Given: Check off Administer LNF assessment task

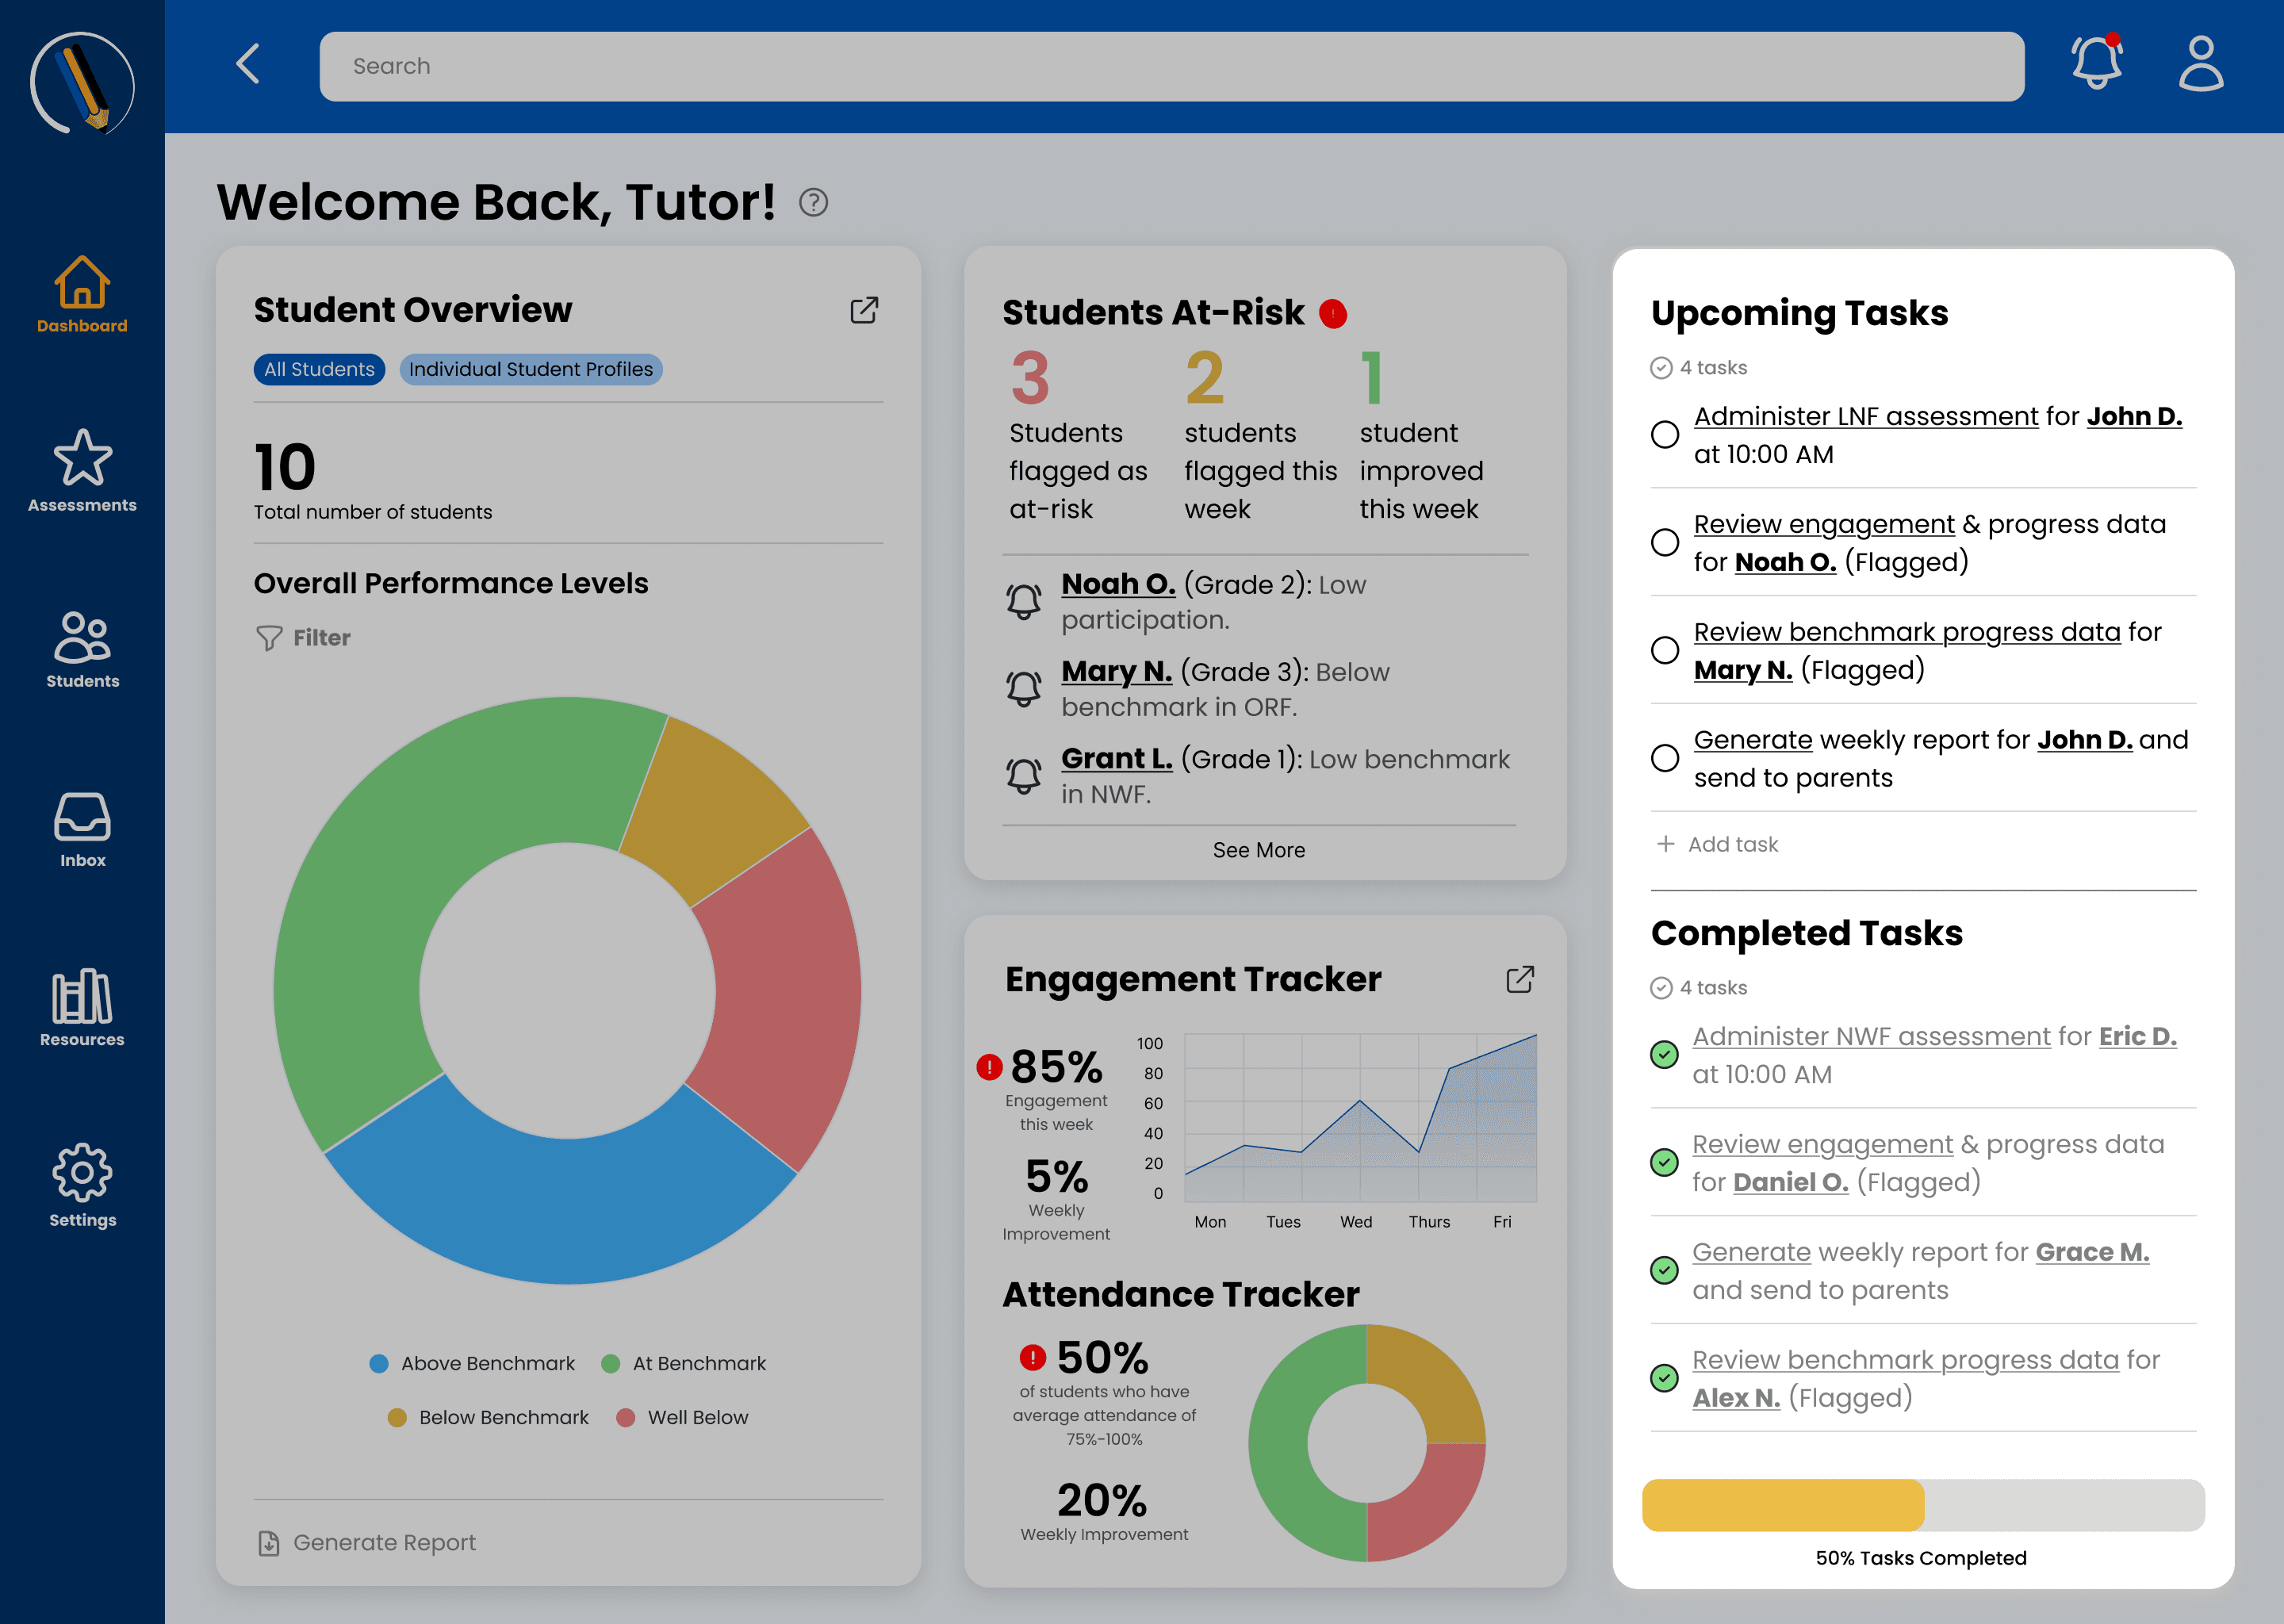Looking at the screenshot, I should [x=1665, y=435].
